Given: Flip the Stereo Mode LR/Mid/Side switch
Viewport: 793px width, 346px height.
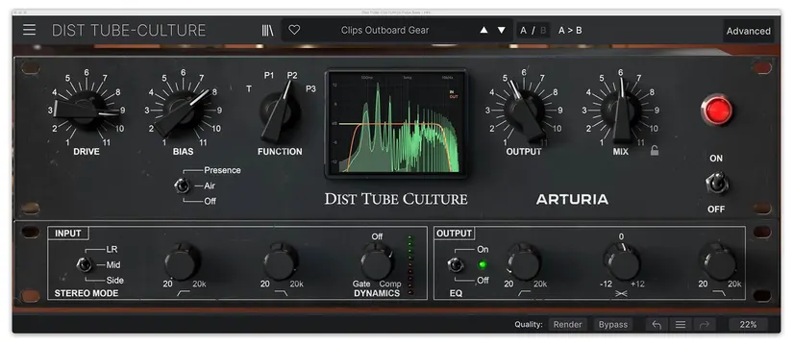Looking at the screenshot, I should point(84,264).
